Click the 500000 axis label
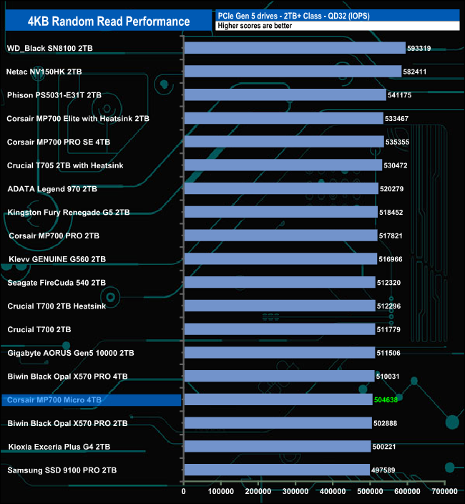The image size is (465, 504). (370, 491)
